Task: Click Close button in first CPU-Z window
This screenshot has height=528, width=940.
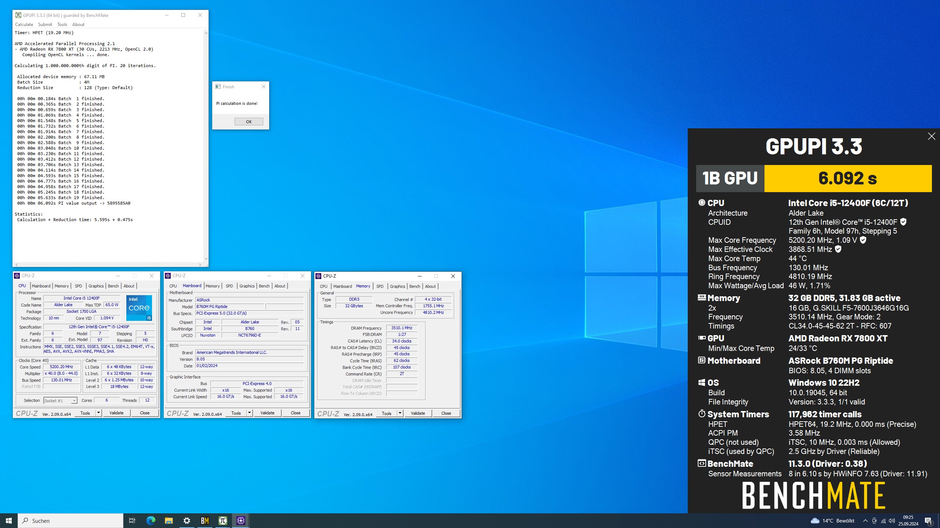Action: click(x=145, y=413)
